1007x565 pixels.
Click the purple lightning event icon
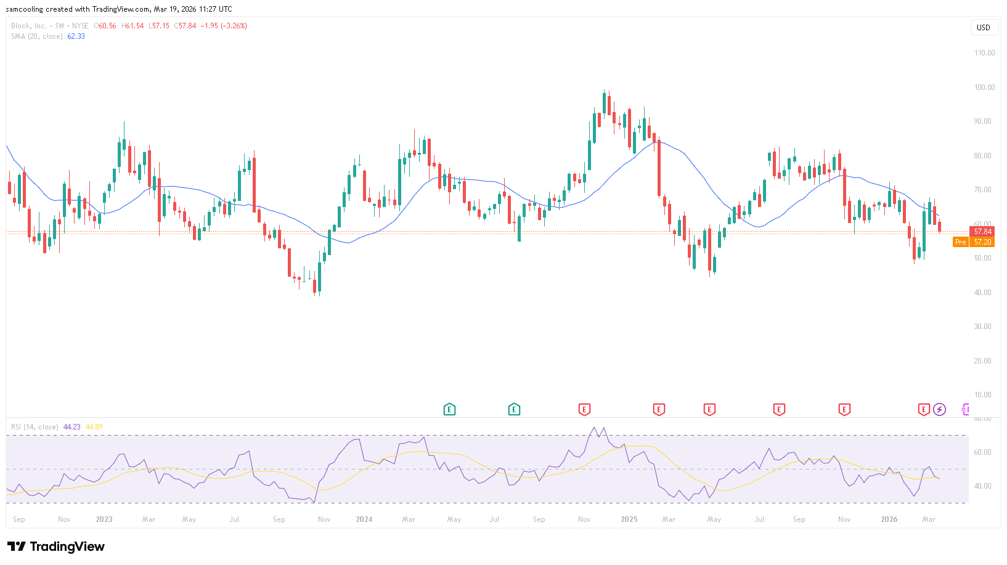939,409
